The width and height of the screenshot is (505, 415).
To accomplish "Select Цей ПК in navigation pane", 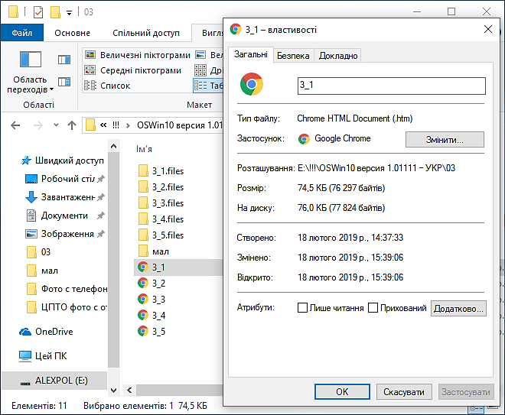I will 43,356.
